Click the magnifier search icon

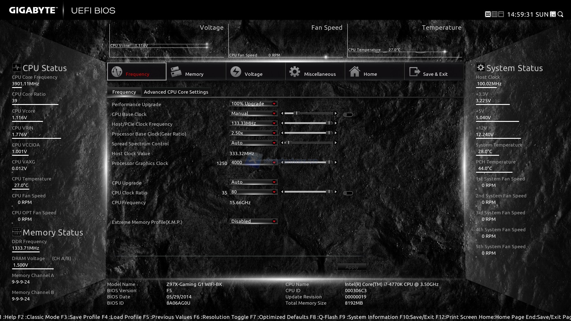point(560,14)
